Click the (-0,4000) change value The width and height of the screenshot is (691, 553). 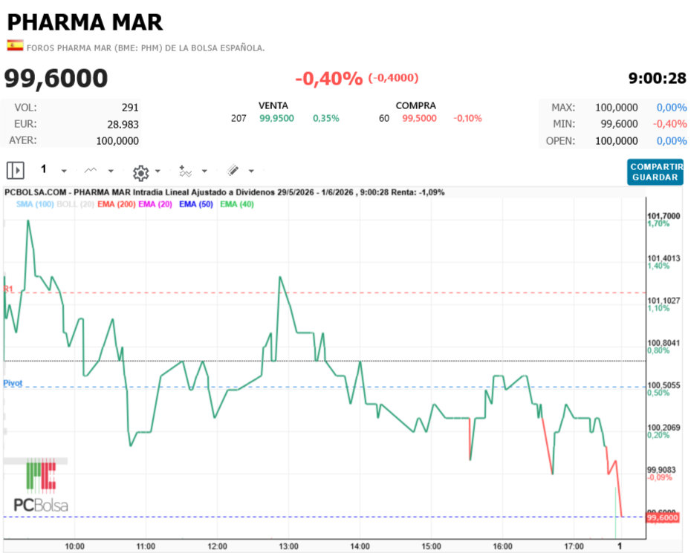[x=393, y=78]
